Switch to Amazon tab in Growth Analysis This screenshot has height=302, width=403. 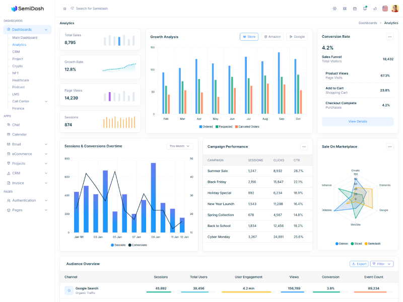coord(273,37)
